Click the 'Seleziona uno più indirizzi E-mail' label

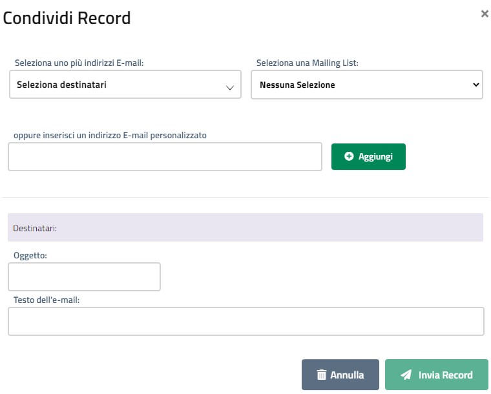coord(79,63)
